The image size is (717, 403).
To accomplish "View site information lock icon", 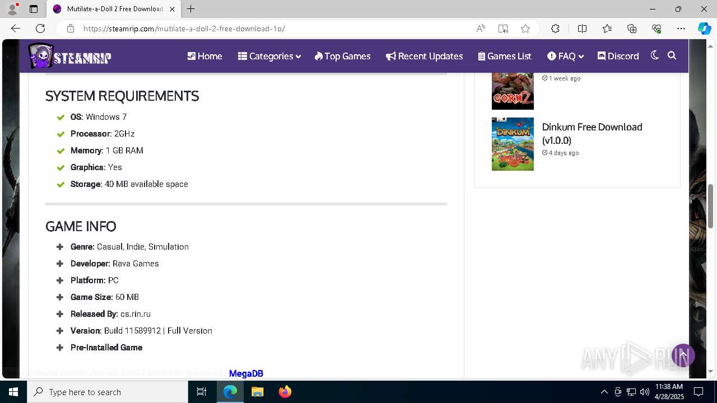I will pyautogui.click(x=70, y=29).
